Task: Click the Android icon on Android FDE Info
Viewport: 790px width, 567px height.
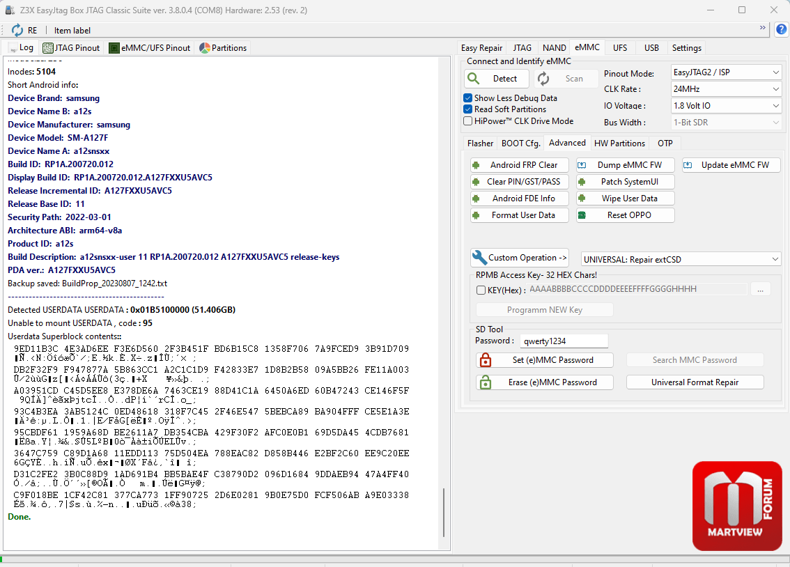Action: pos(476,199)
